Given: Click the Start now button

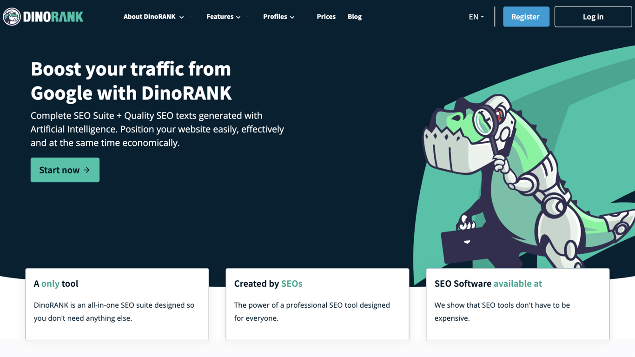Looking at the screenshot, I should pos(65,170).
